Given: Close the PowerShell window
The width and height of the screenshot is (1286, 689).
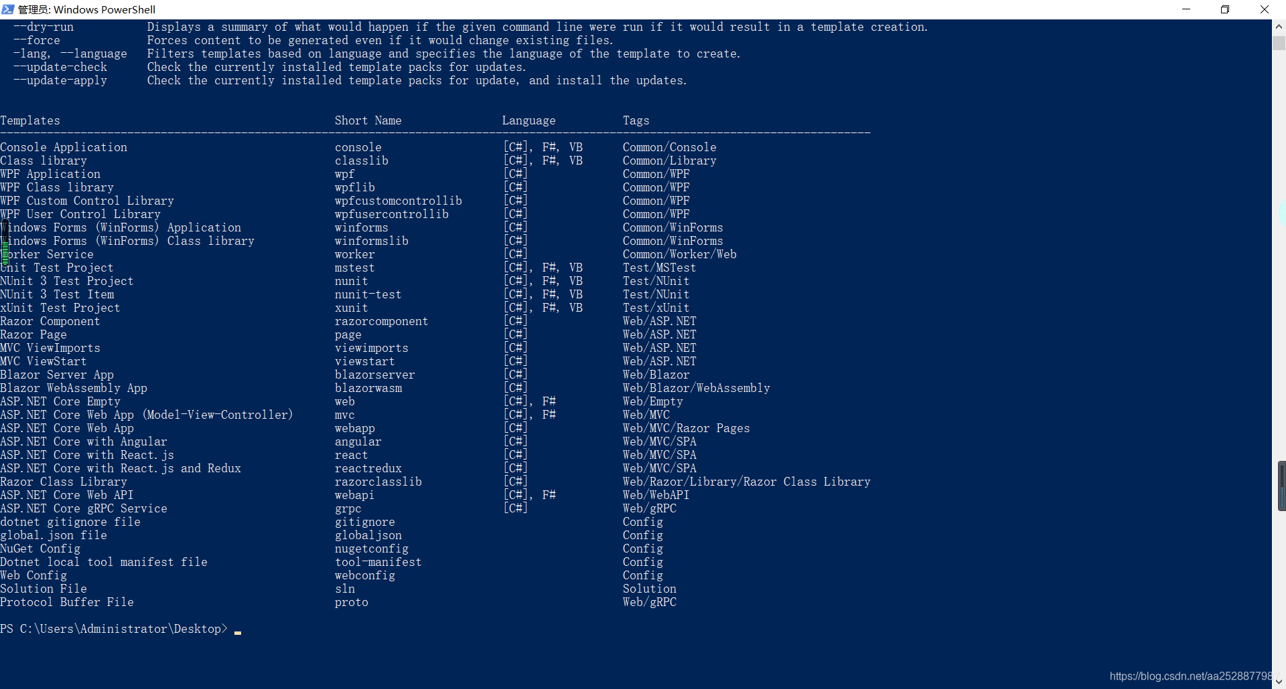Looking at the screenshot, I should tap(1265, 9).
